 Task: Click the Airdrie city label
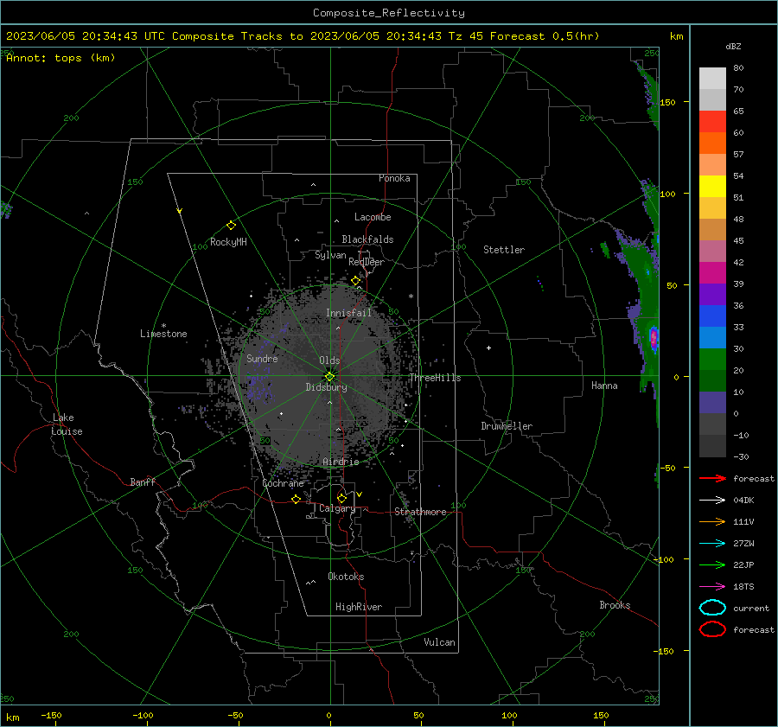tap(341, 462)
